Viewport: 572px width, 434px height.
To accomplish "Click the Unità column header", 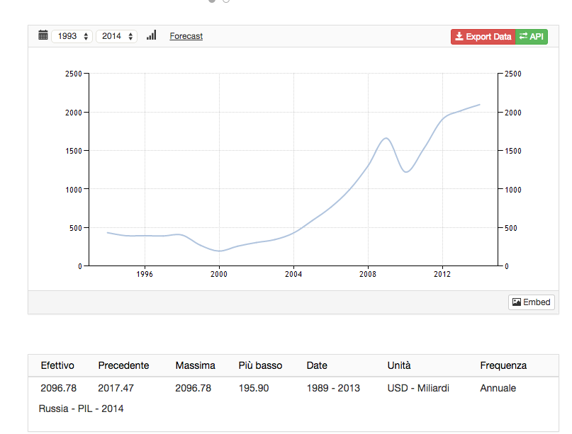I will pos(398,365).
